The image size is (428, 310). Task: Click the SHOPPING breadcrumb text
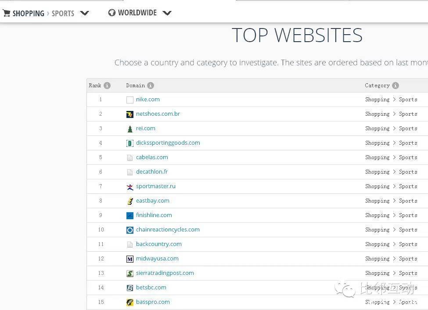coord(29,13)
